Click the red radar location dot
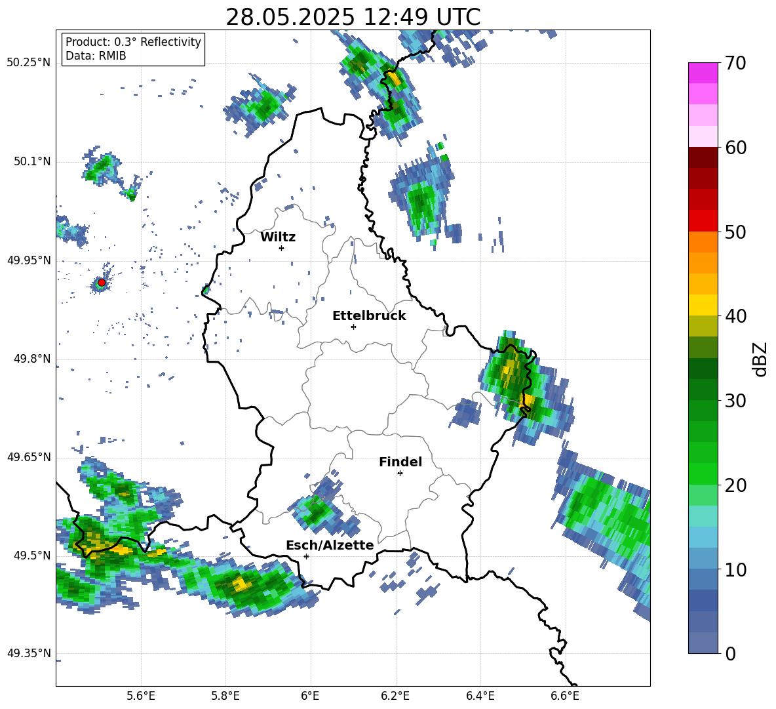The image size is (776, 709). 102,282
